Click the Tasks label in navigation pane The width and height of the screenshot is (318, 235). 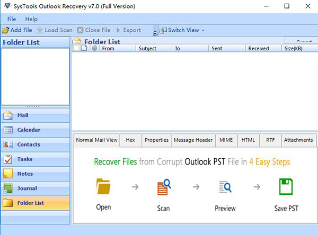pyautogui.click(x=25, y=159)
